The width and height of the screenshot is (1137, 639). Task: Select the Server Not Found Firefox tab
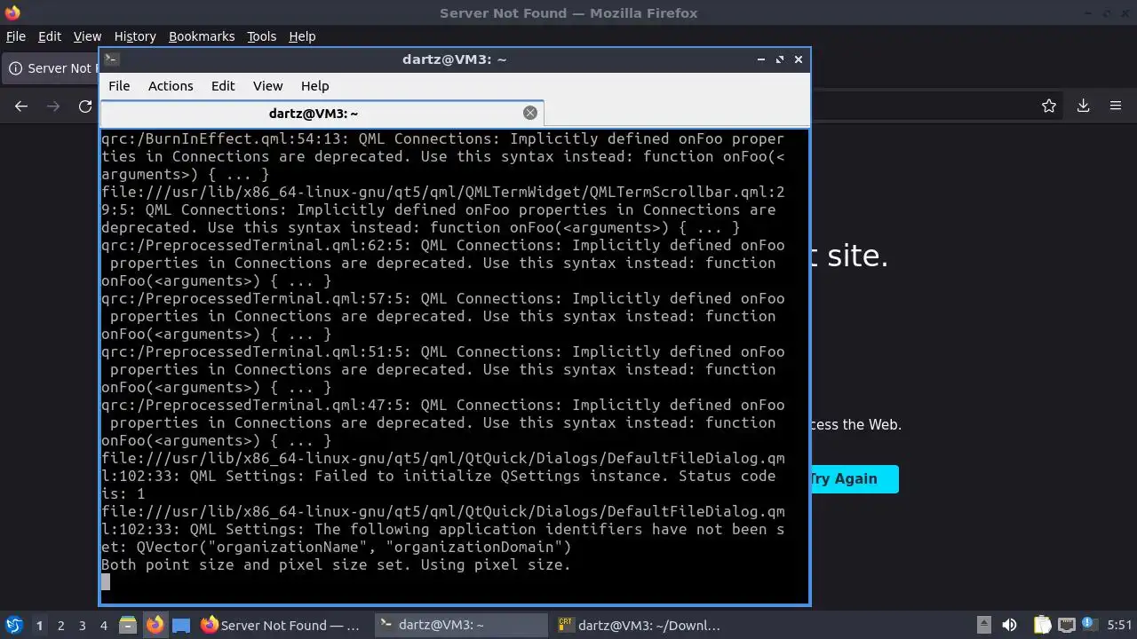tap(52, 68)
